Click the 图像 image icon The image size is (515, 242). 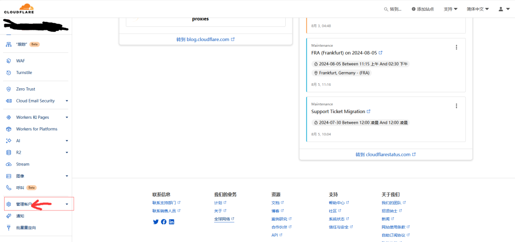[9, 176]
